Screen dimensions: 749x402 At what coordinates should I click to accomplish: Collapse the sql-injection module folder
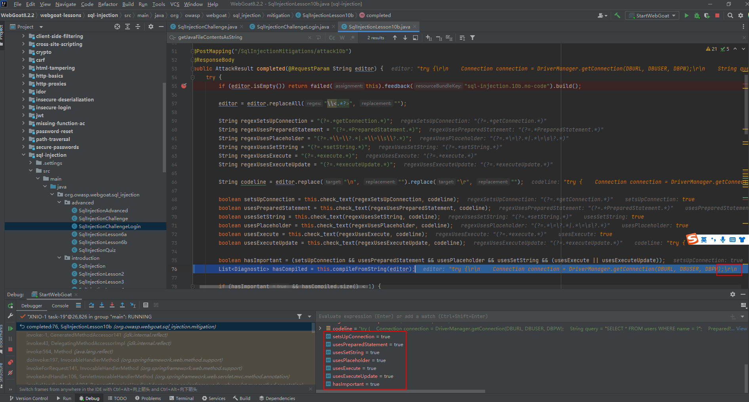[23, 155]
